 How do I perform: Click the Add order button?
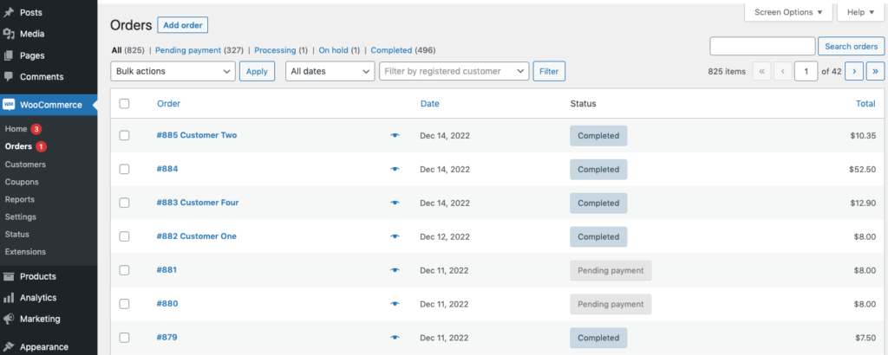[183, 25]
